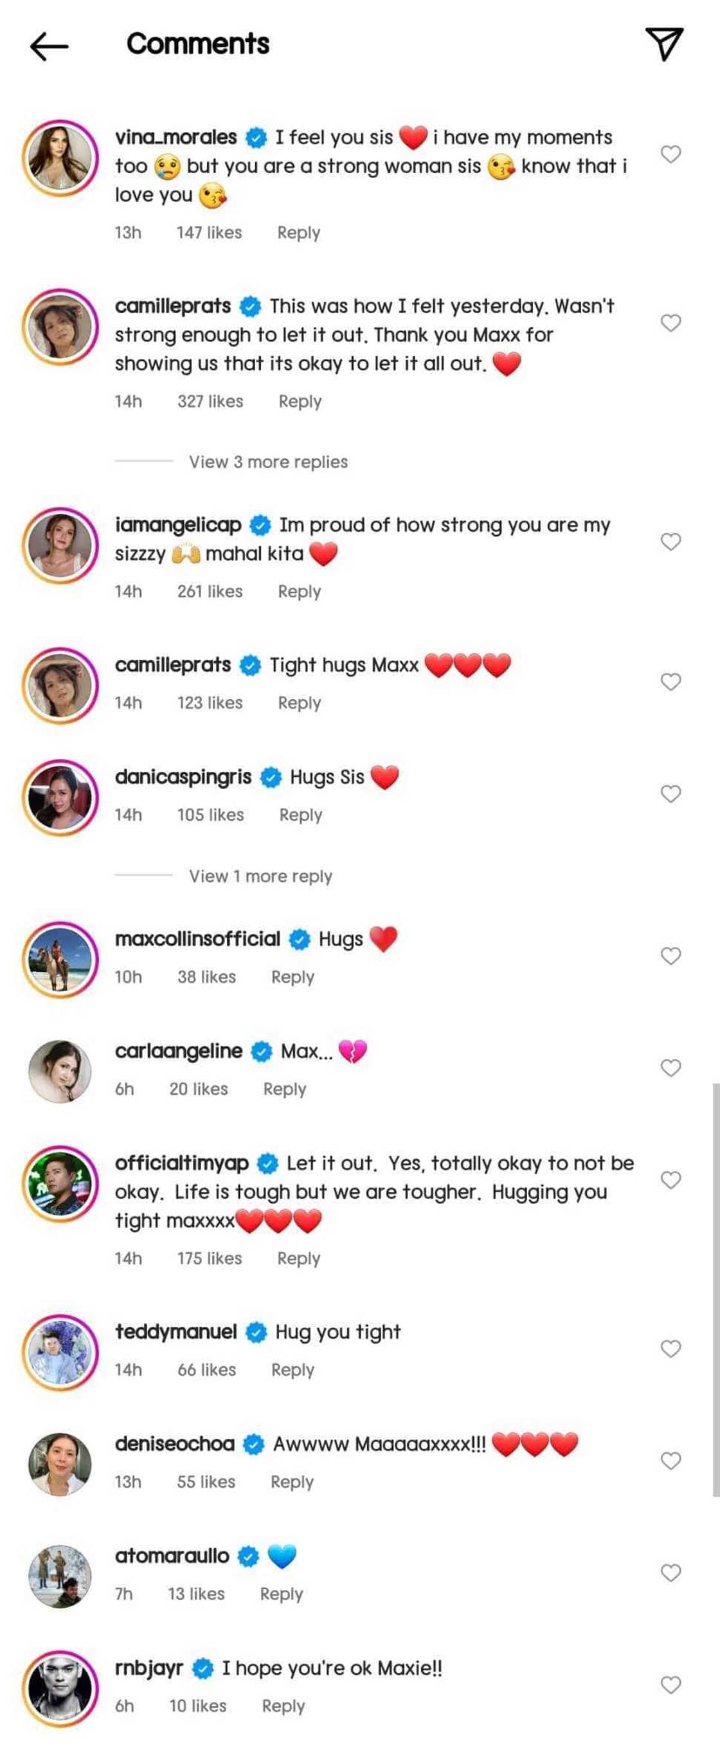Viewport: 720px width, 1752px height.
Task: Reply to vina_morales's comment
Action: [x=298, y=233]
